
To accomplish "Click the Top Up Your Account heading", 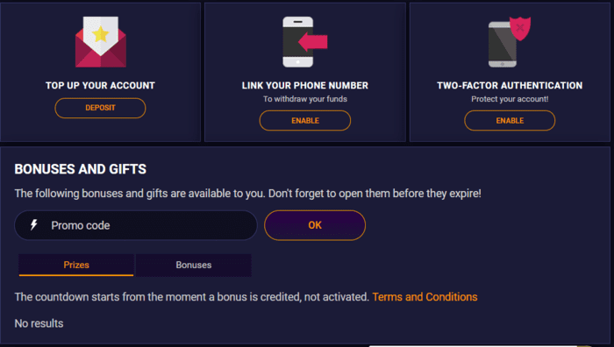I will (x=100, y=85).
